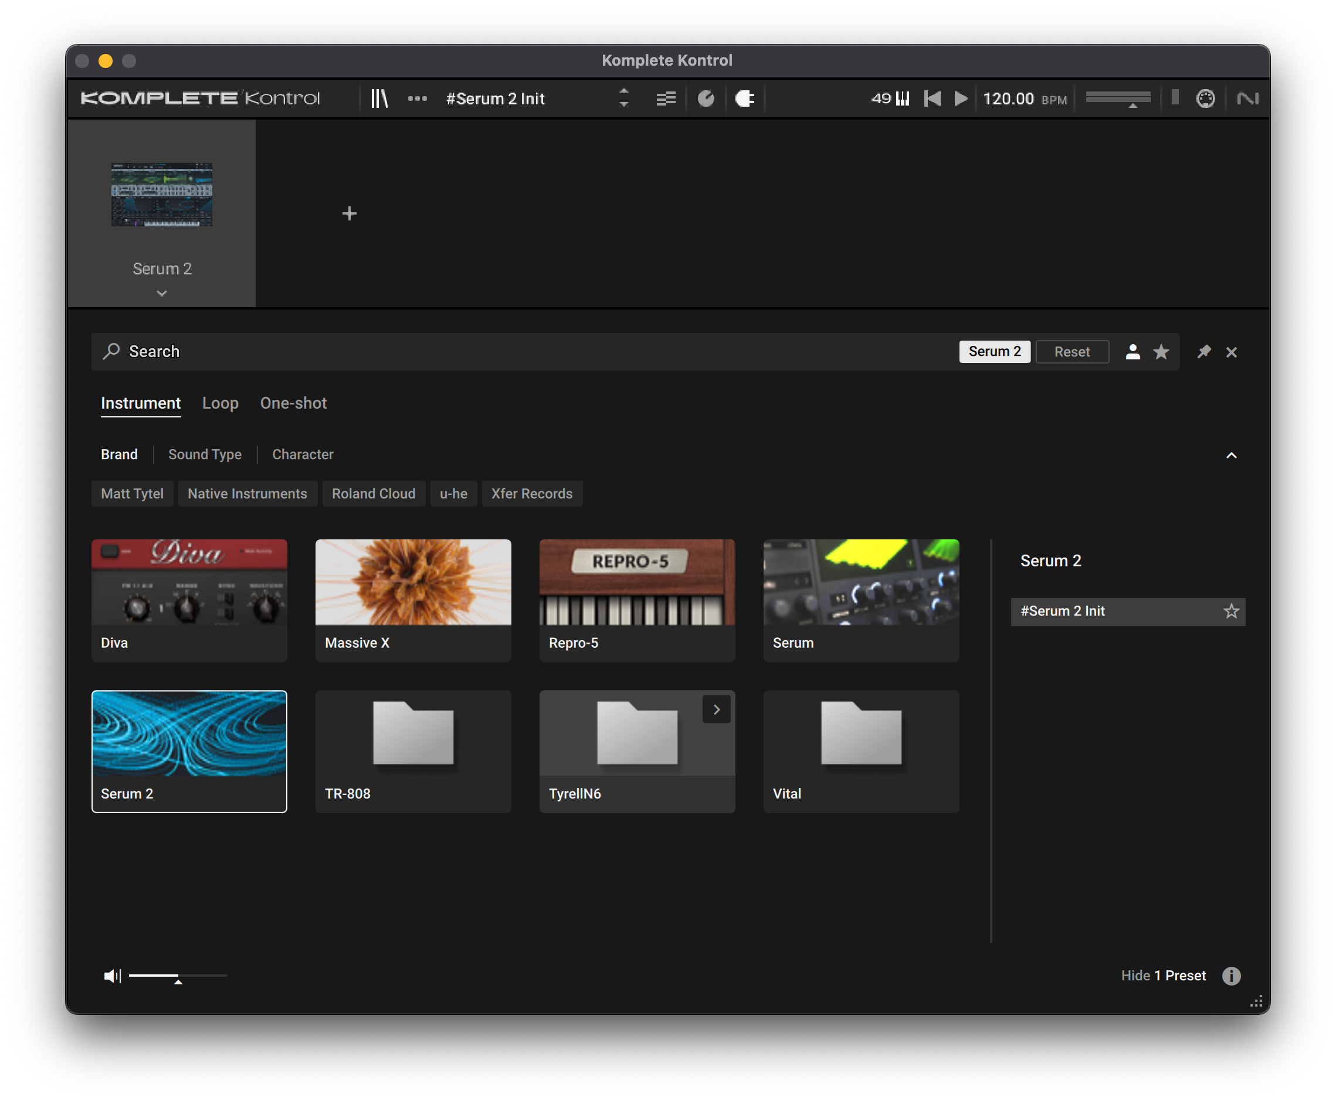Click the Native Instruments NI logo
The height and width of the screenshot is (1101, 1336).
click(1247, 98)
